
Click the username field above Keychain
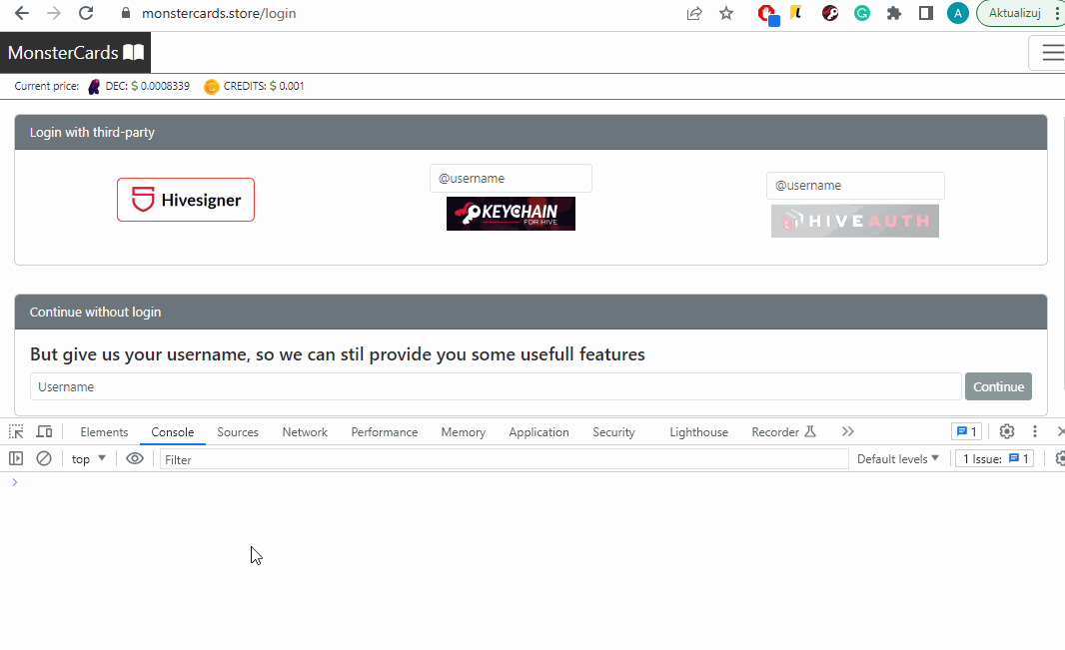point(511,179)
